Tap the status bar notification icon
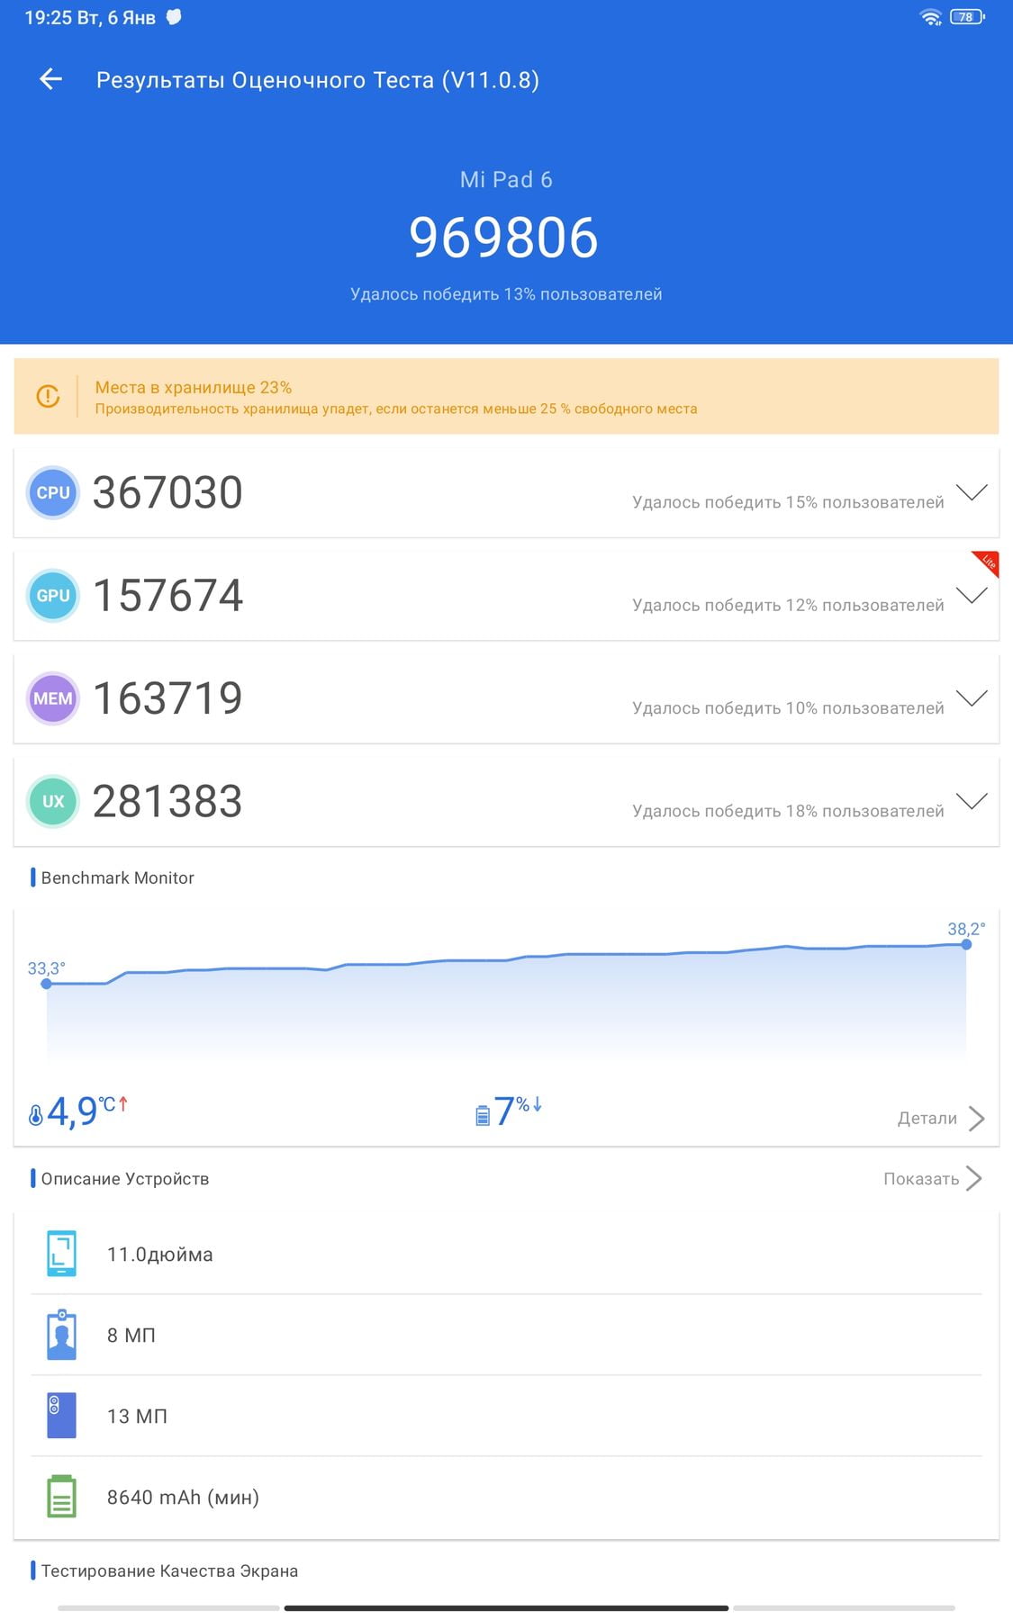This screenshot has height=1620, width=1013. [x=174, y=16]
